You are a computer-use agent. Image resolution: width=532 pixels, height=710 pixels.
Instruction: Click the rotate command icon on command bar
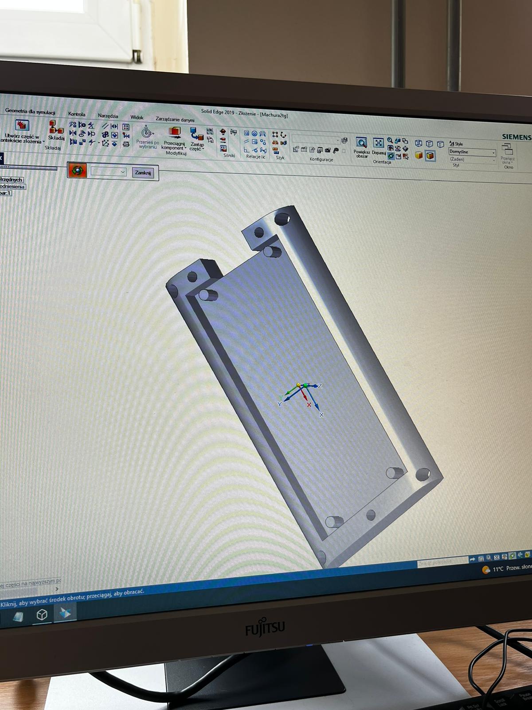point(78,170)
